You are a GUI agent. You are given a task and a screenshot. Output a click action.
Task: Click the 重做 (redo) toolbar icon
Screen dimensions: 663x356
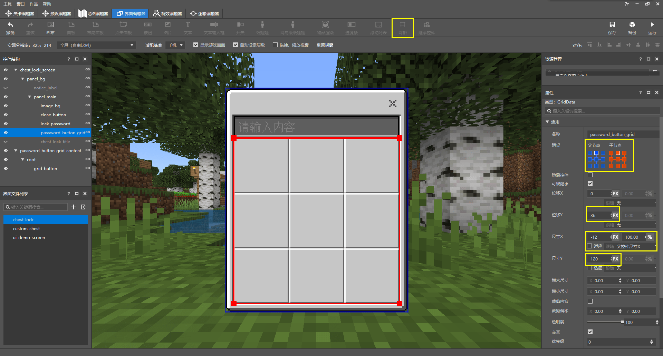click(30, 28)
